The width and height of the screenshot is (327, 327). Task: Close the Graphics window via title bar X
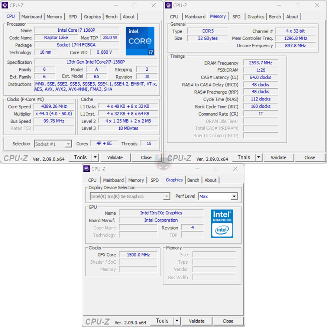pos(235,169)
